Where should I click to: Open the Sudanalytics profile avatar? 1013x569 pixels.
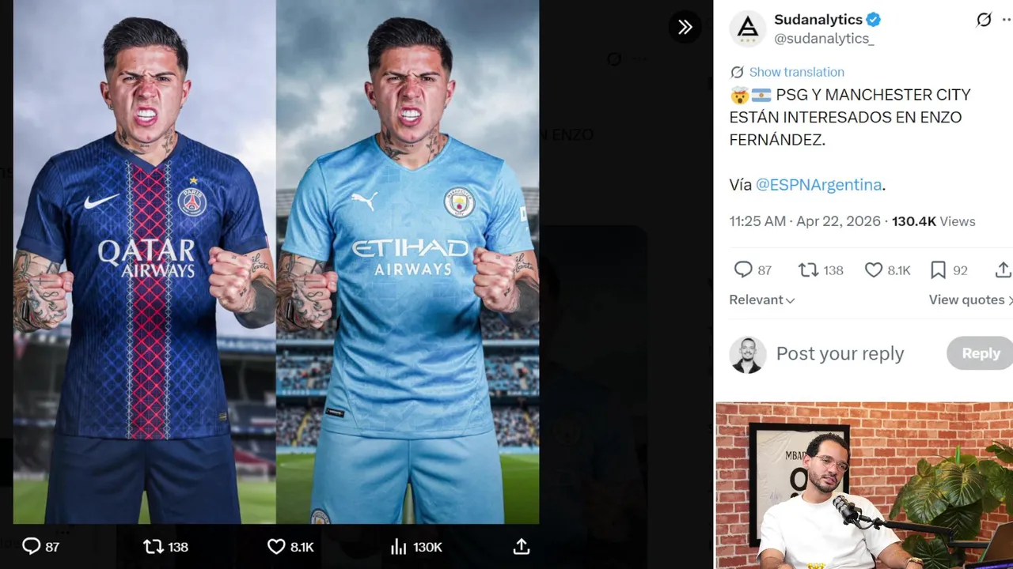point(747,28)
